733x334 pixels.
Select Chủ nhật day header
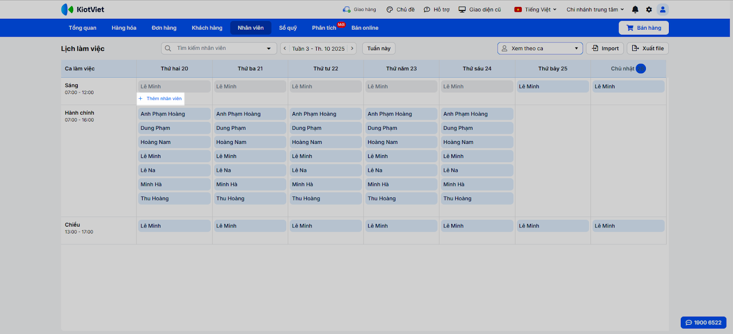[x=628, y=69]
